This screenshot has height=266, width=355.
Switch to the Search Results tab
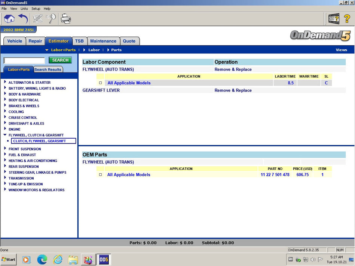(x=48, y=69)
